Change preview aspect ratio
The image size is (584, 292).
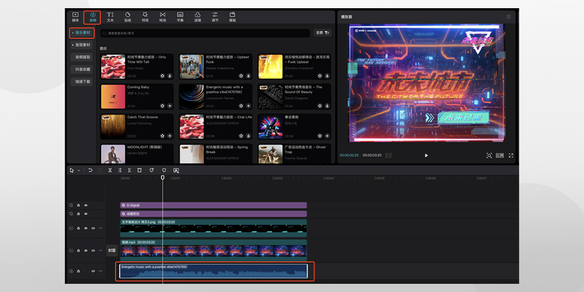click(x=500, y=155)
